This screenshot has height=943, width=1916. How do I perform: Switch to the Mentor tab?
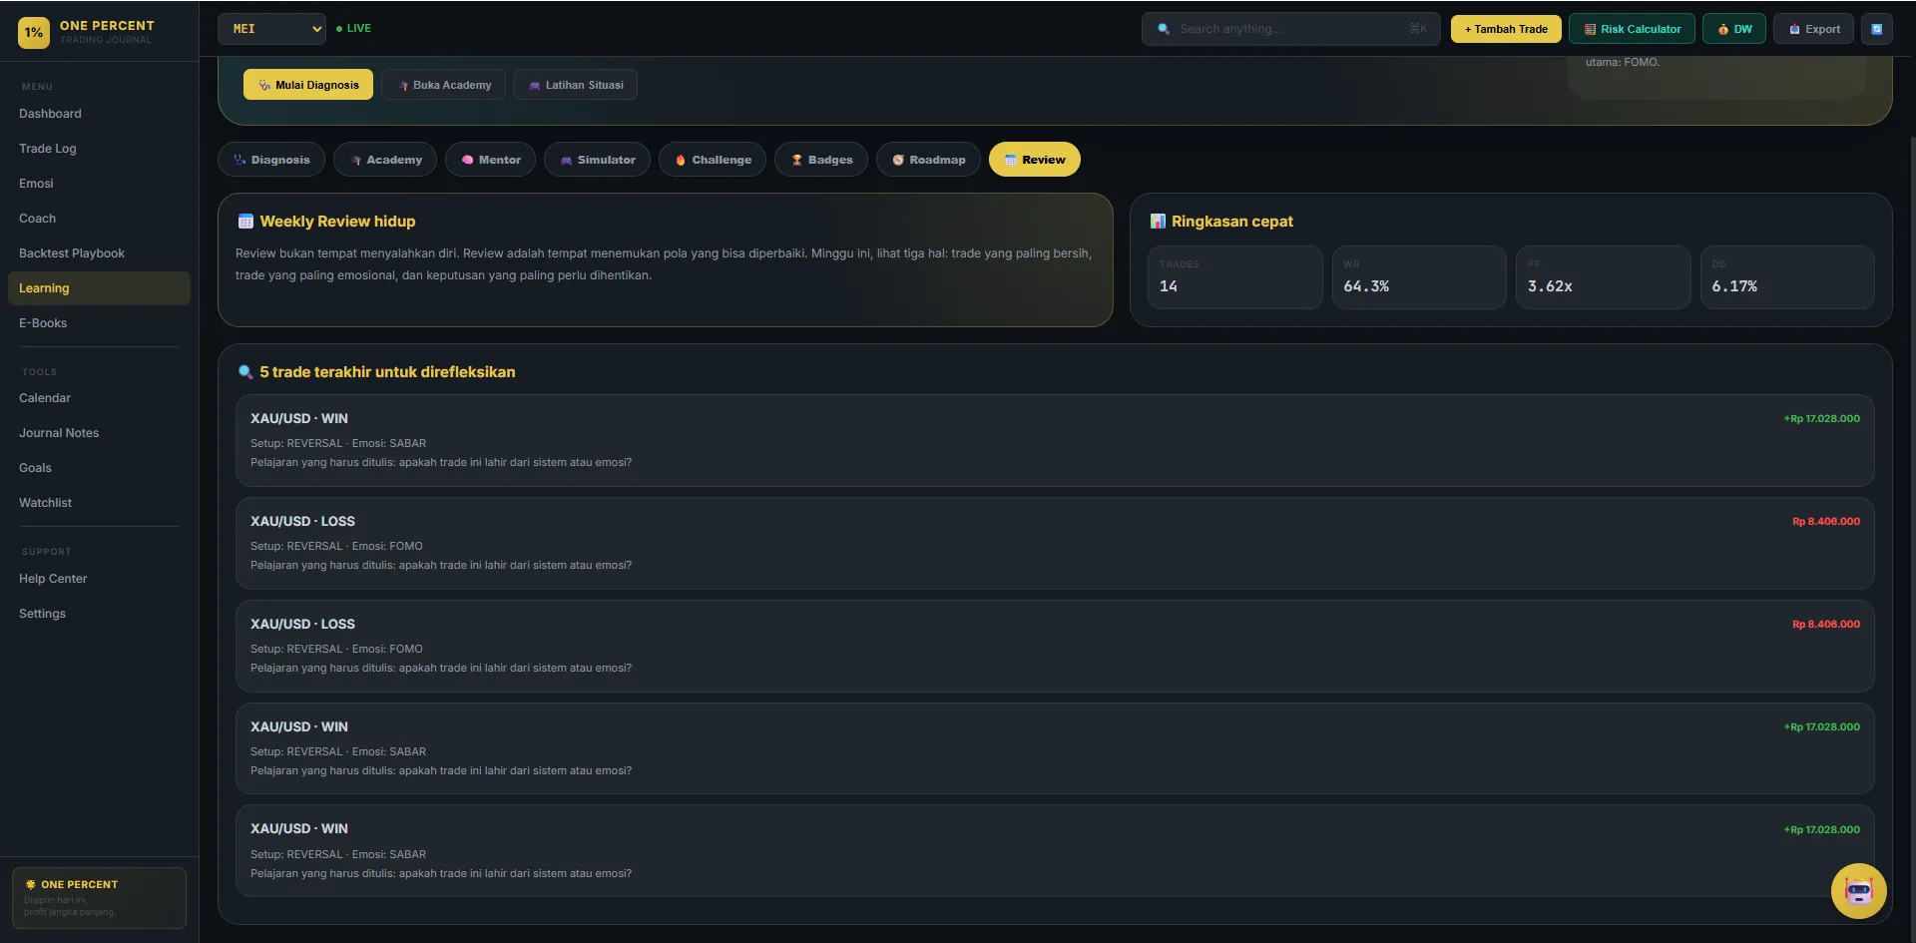tap(490, 160)
